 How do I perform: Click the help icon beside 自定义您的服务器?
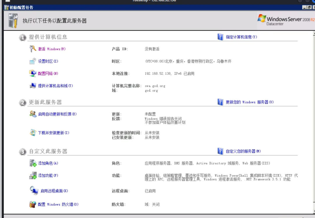(x=220, y=151)
